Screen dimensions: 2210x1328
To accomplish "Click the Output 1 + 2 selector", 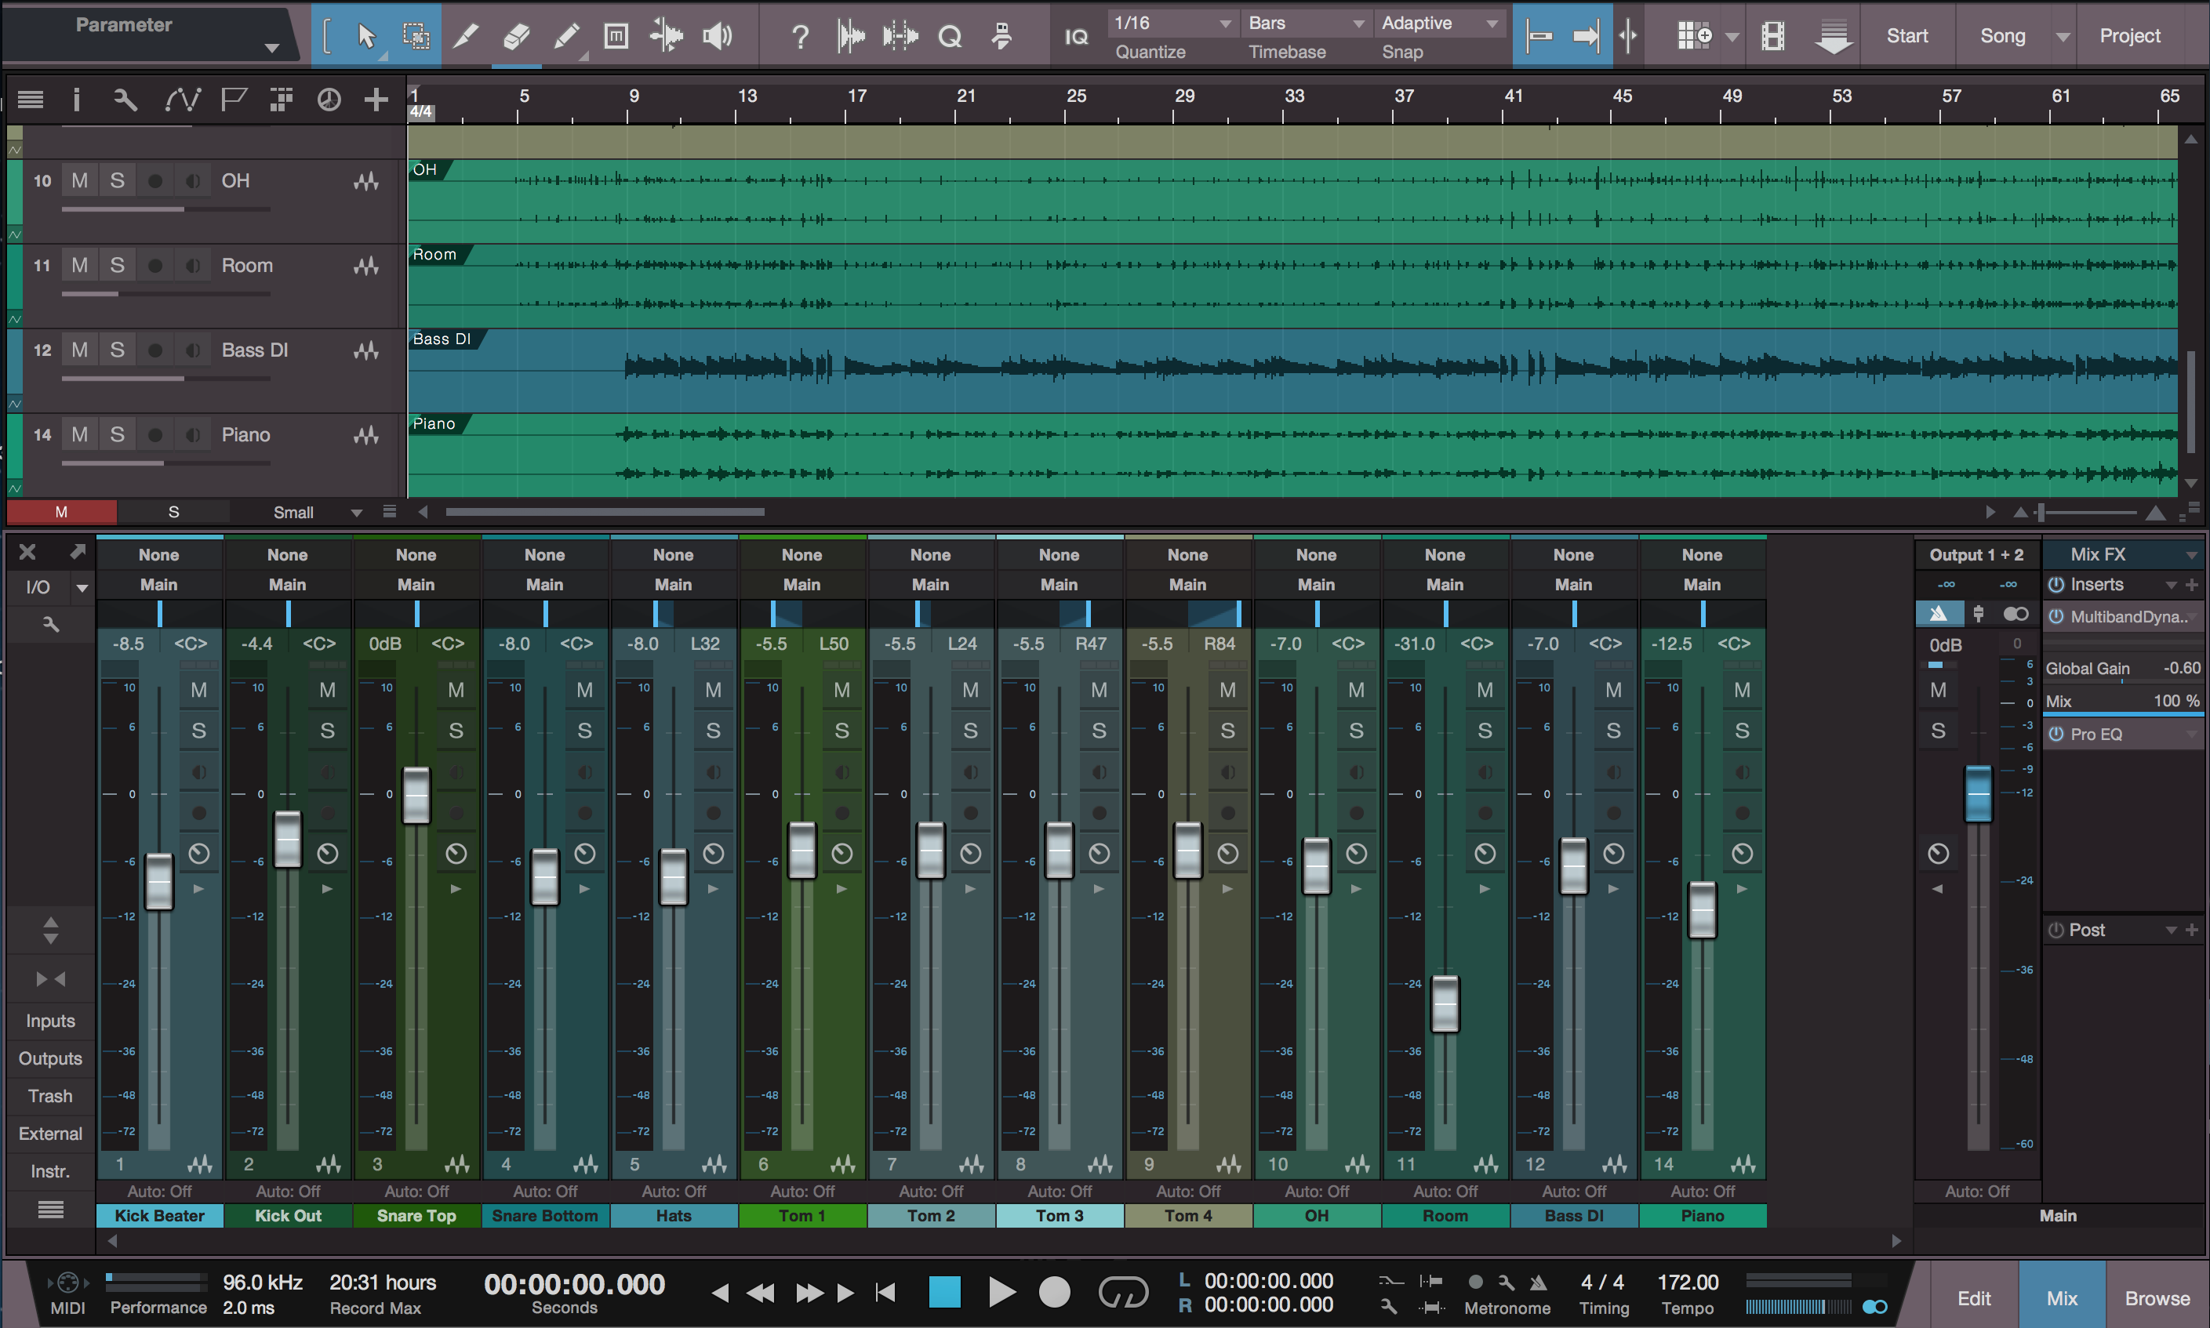I will coord(1976,555).
